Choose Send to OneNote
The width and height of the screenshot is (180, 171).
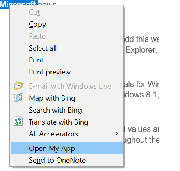66,160
